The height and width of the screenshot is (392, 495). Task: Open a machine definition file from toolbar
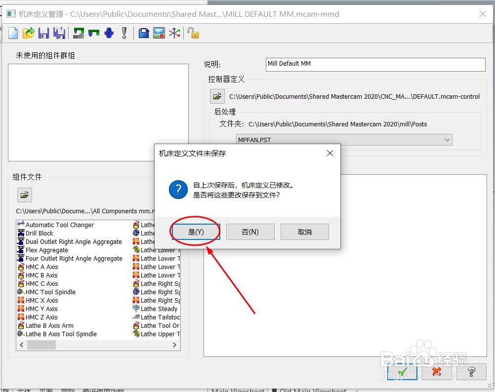29,33
